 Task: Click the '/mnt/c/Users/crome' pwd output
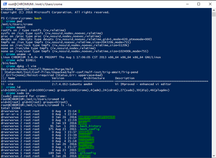pos(17,24)
